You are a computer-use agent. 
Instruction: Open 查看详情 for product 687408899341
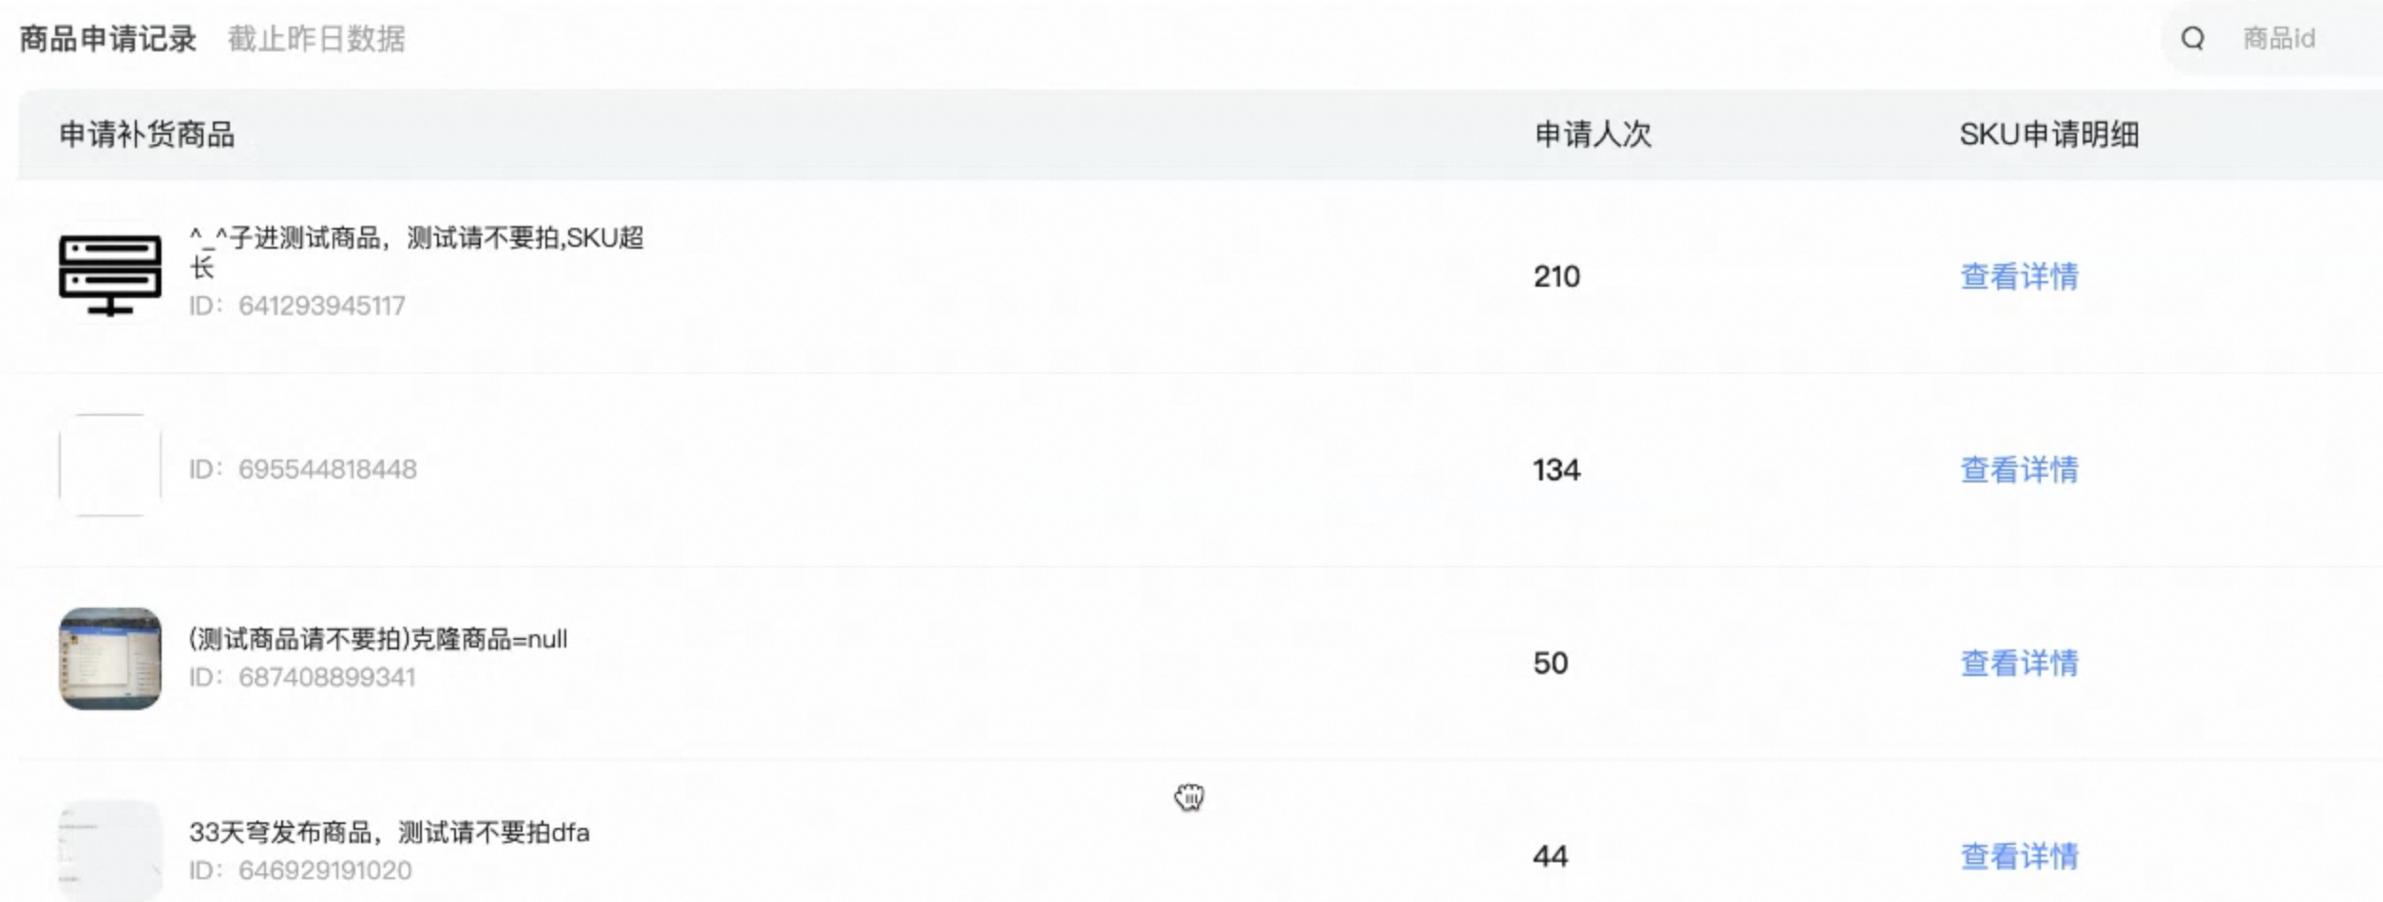point(2019,663)
